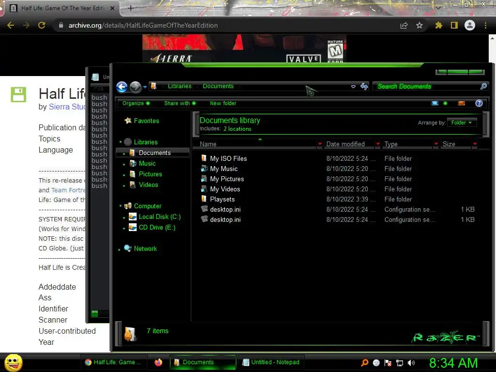Viewport: 496px width, 372px height.
Task: Click the grey Forward arrow in Explorer
Action: [x=136, y=87]
